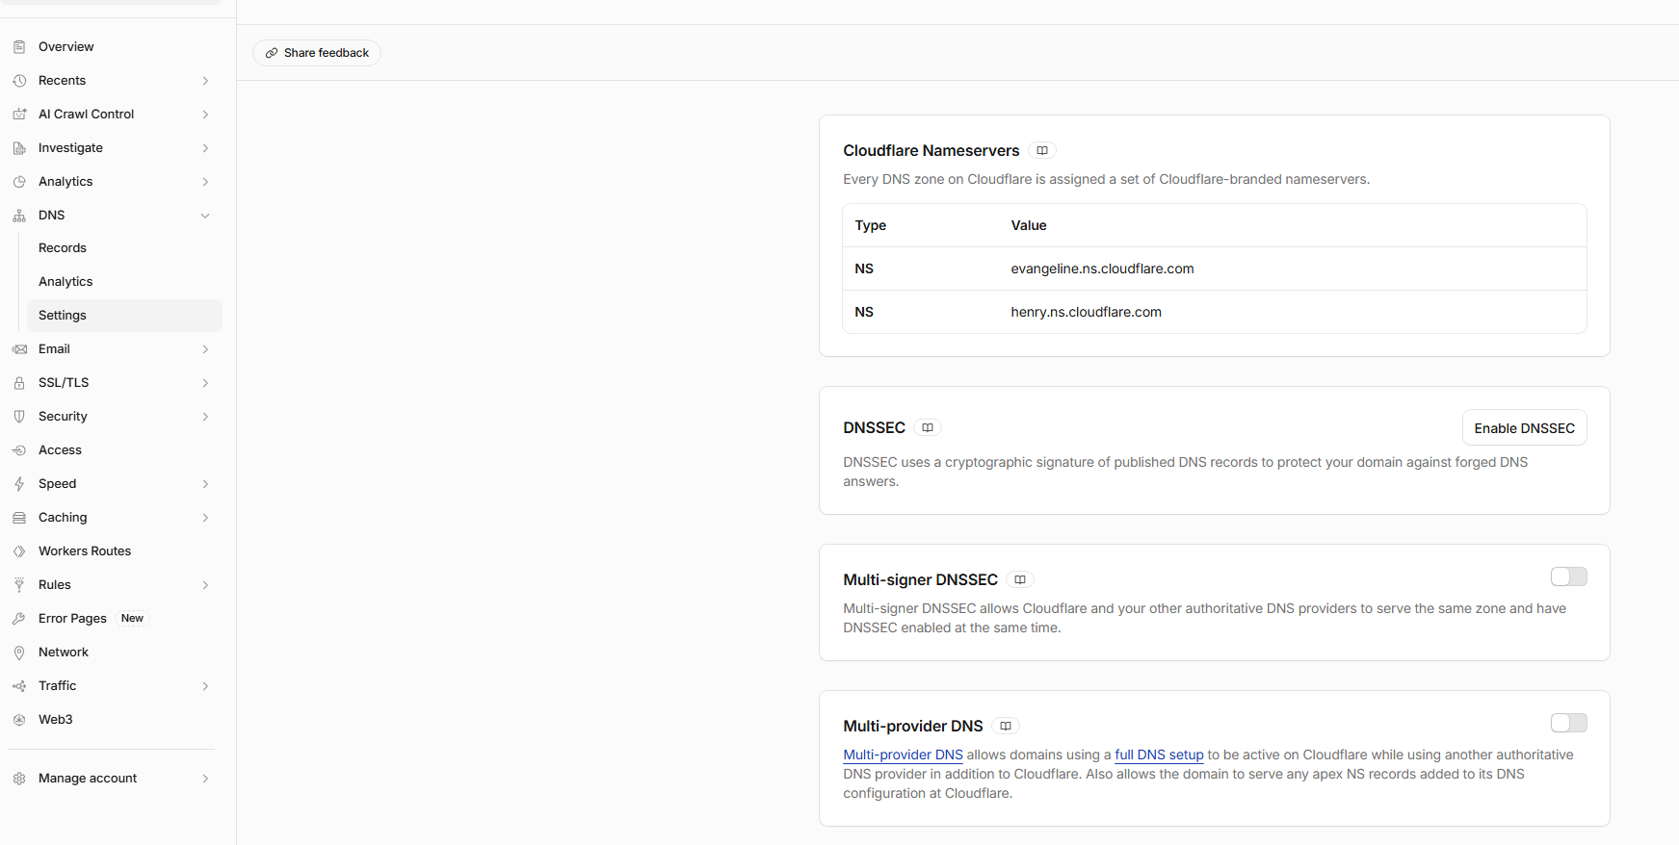1679x845 pixels.
Task: Click the Caching storage icon
Action: point(19,518)
